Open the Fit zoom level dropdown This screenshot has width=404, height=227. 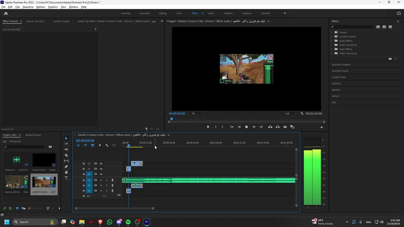(198, 113)
